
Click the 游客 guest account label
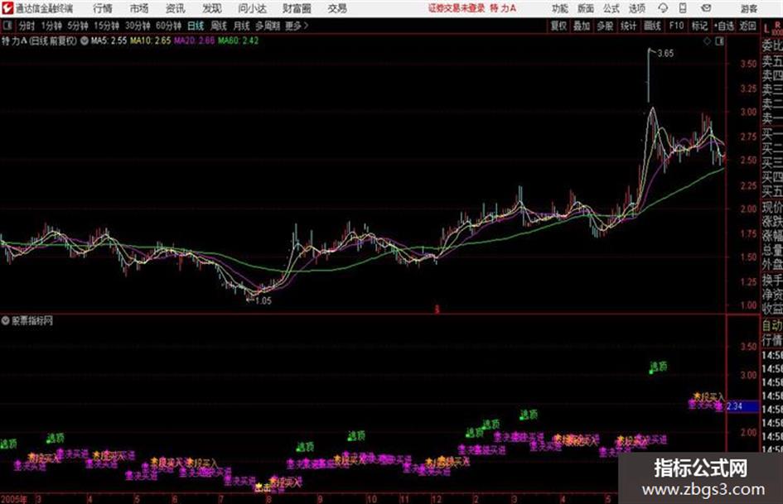coord(748,8)
